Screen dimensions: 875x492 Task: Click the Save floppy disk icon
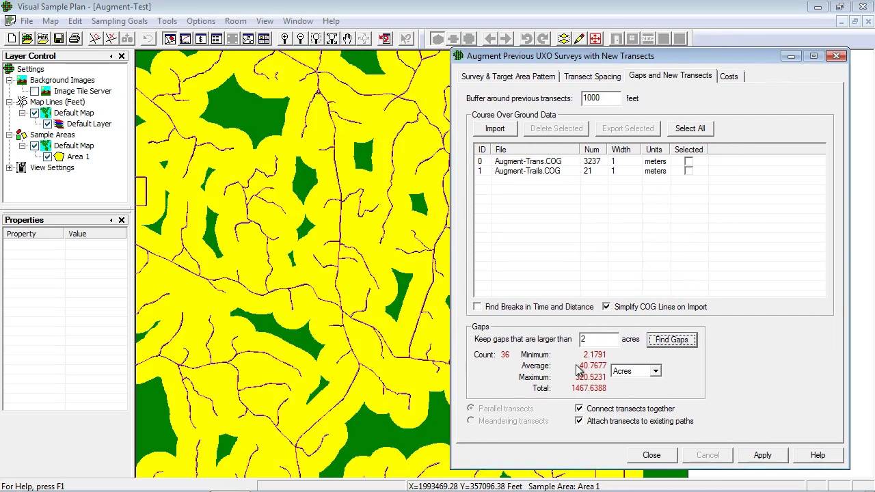[x=59, y=39]
